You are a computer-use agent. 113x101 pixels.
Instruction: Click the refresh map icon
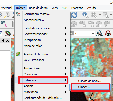[x=74, y=15]
